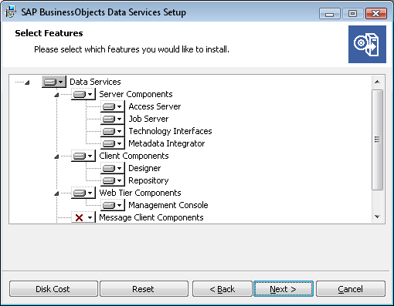
Task: Open the Access Server feature install dropdown
Action: [x=113, y=106]
